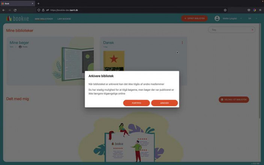Close the Book browser tab
This screenshot has width=264, height=165.
point(32,3)
